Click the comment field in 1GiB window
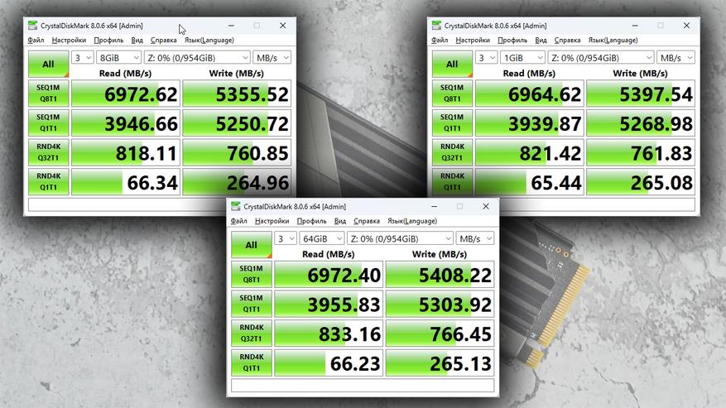The width and height of the screenshot is (726, 408). click(564, 204)
